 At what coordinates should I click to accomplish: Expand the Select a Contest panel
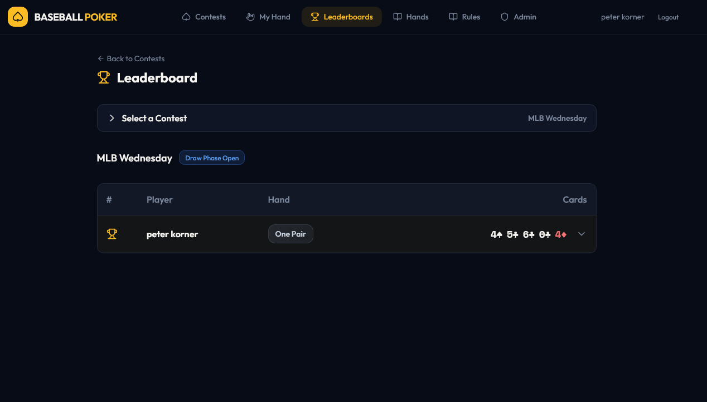tap(112, 118)
